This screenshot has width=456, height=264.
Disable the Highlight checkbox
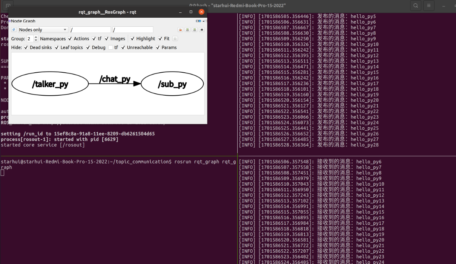click(x=132, y=38)
